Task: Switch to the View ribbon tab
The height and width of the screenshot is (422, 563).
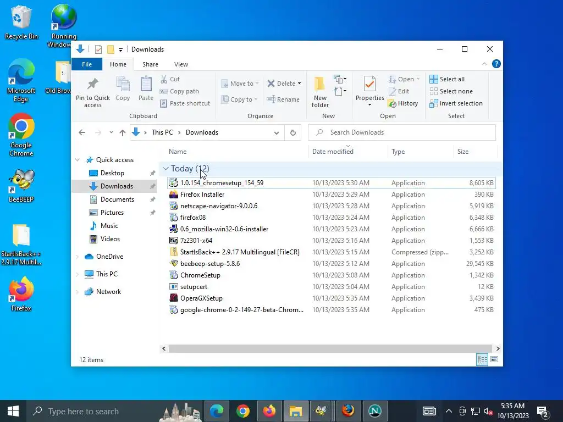Action: tap(181, 64)
